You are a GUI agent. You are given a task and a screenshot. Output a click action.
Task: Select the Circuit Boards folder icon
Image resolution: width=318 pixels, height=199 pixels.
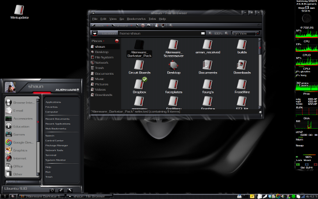[x=139, y=65]
